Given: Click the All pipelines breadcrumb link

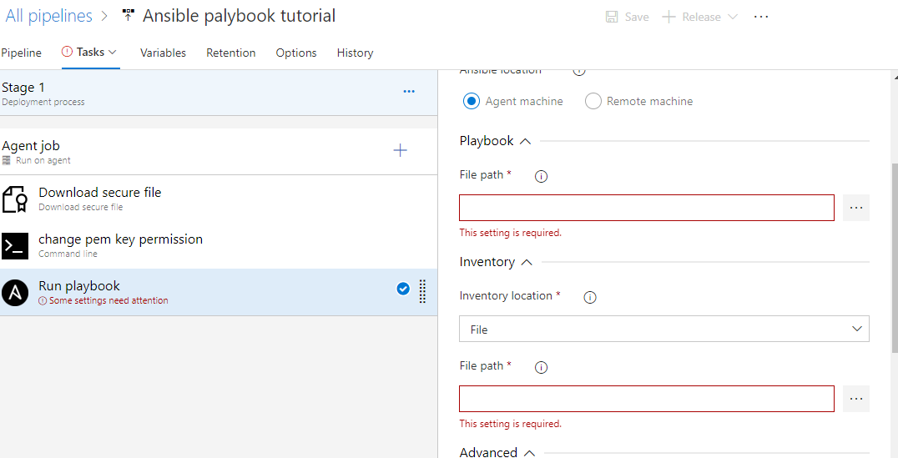Looking at the screenshot, I should [x=48, y=16].
